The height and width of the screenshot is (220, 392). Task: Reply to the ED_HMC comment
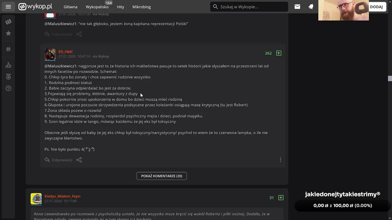[x=58, y=160]
